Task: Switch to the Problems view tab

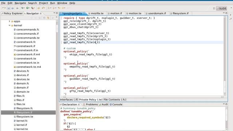Action: [91, 104]
